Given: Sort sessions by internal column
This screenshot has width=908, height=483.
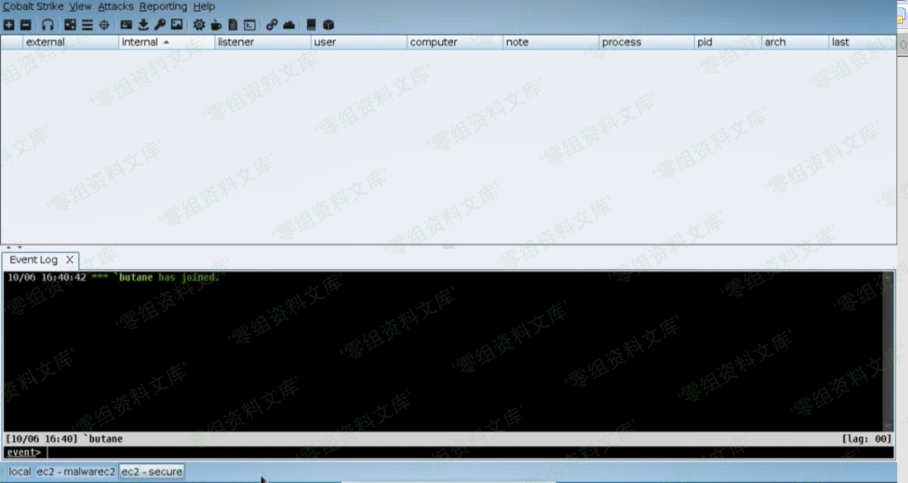Looking at the screenshot, I should click(x=140, y=42).
